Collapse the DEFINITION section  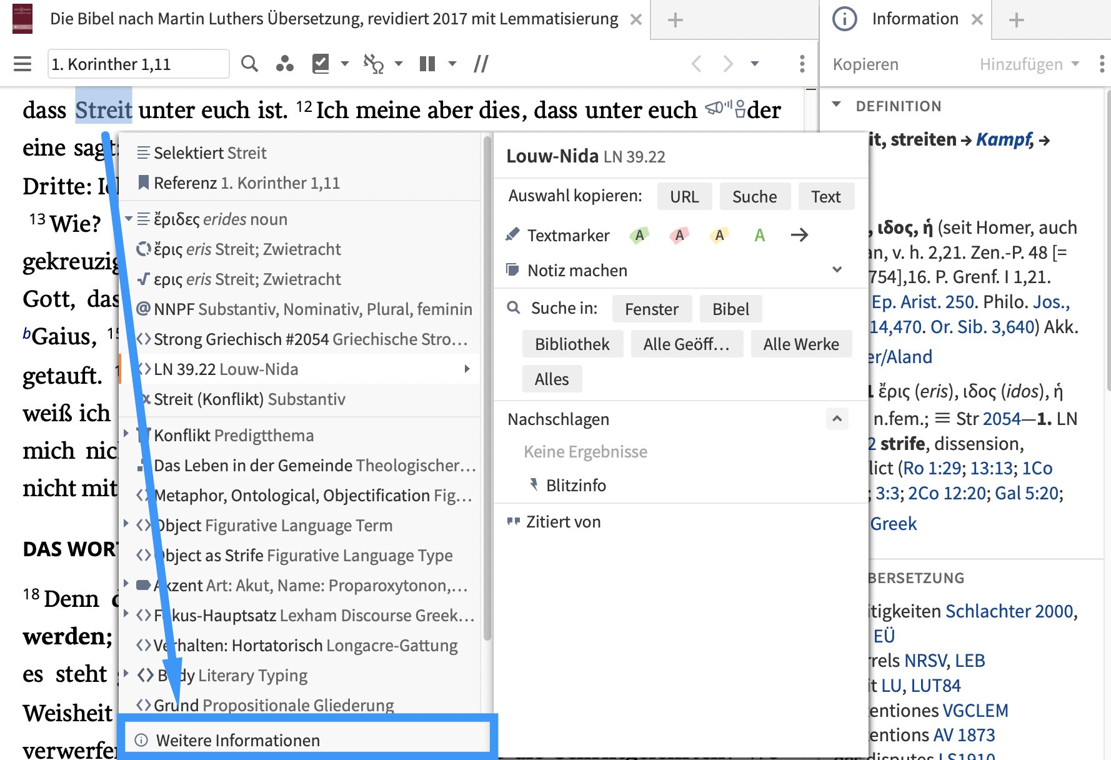(837, 105)
